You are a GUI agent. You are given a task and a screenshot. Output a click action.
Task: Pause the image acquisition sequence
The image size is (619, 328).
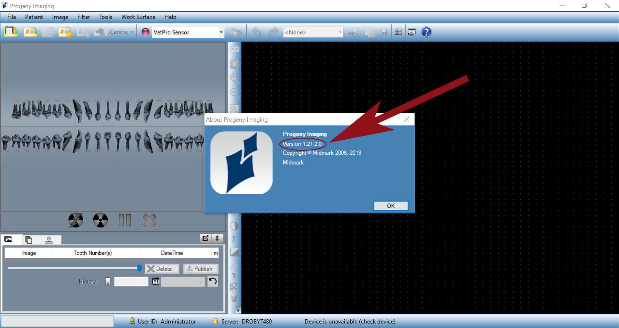(125, 220)
